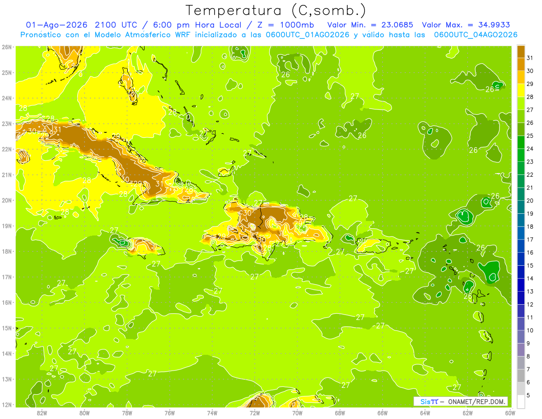Viewport: 542px width, 419px height.
Task: Select the swatch between 27 and 28
Action: pyautogui.click(x=521, y=103)
